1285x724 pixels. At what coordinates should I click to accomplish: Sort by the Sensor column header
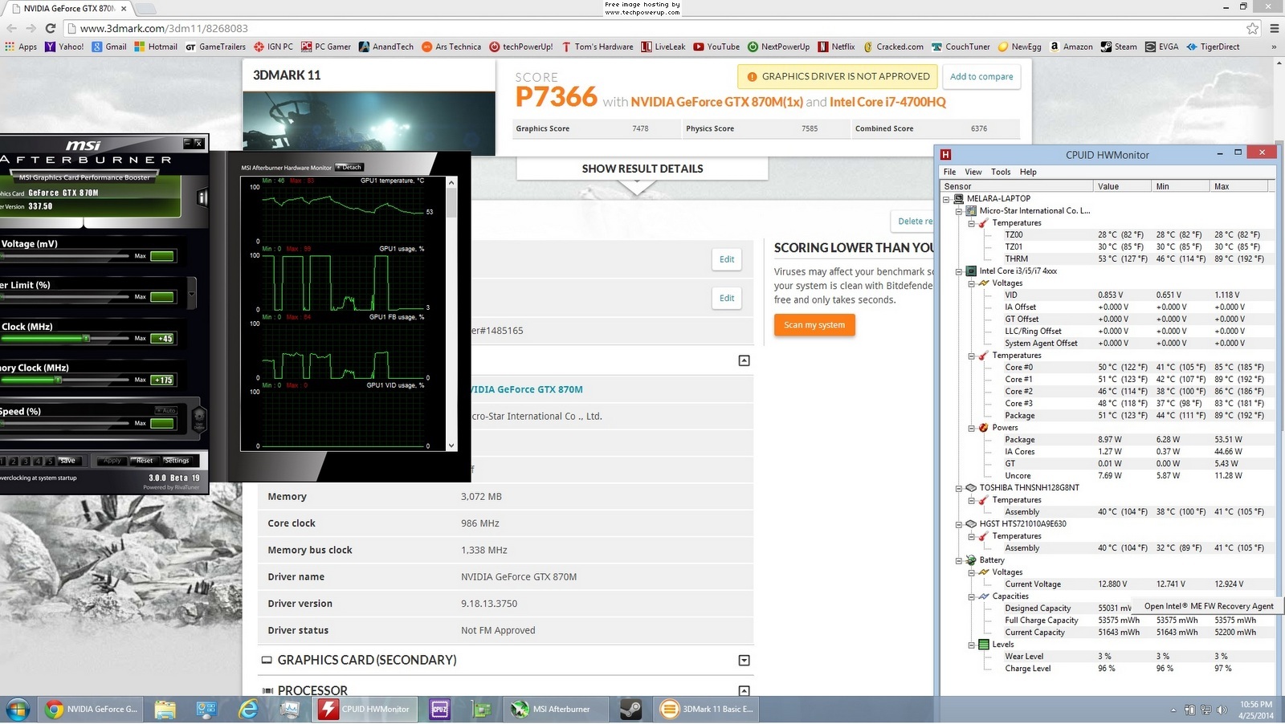1017,186
